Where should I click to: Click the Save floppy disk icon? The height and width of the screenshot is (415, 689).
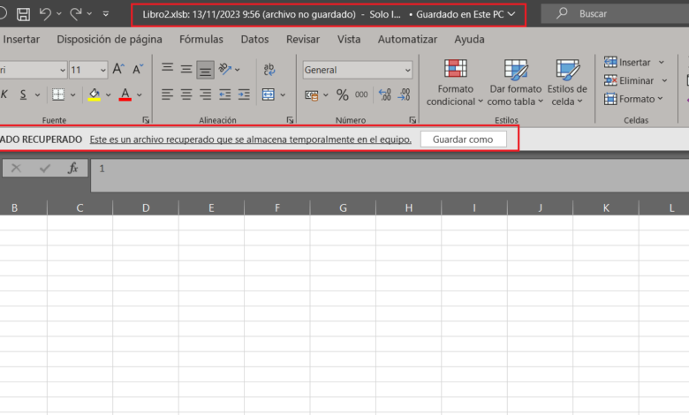click(23, 14)
